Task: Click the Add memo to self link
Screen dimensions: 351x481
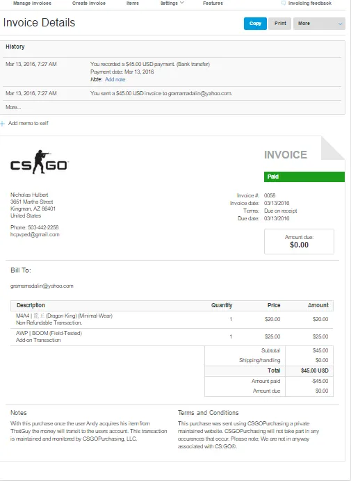Action: 28,123
